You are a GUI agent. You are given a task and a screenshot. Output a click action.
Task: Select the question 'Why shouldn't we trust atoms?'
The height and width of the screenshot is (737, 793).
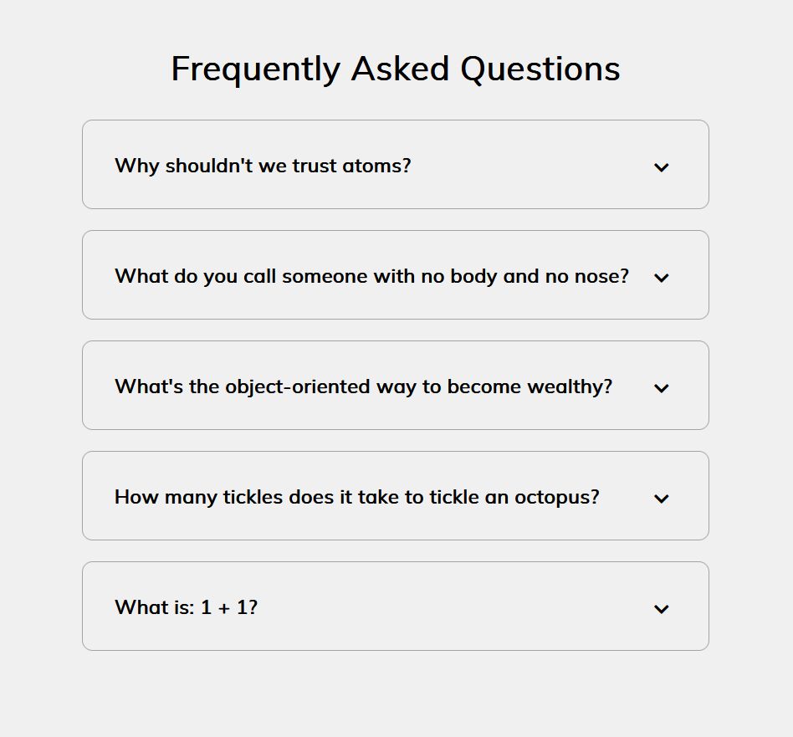pyautogui.click(x=263, y=166)
